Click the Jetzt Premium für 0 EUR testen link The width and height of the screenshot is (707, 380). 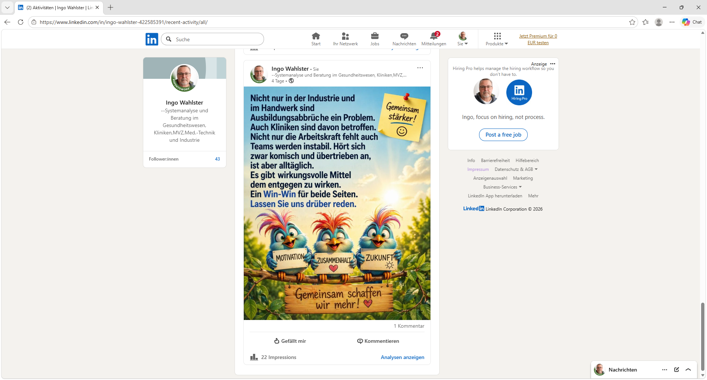(x=538, y=39)
